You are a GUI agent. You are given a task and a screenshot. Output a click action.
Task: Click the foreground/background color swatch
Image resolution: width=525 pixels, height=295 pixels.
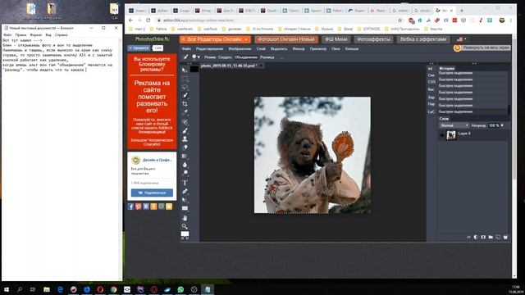pos(185,234)
